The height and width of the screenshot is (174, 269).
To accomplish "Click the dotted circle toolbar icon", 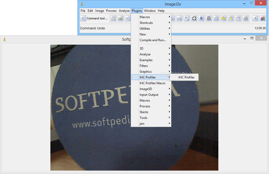I will click(246, 18).
